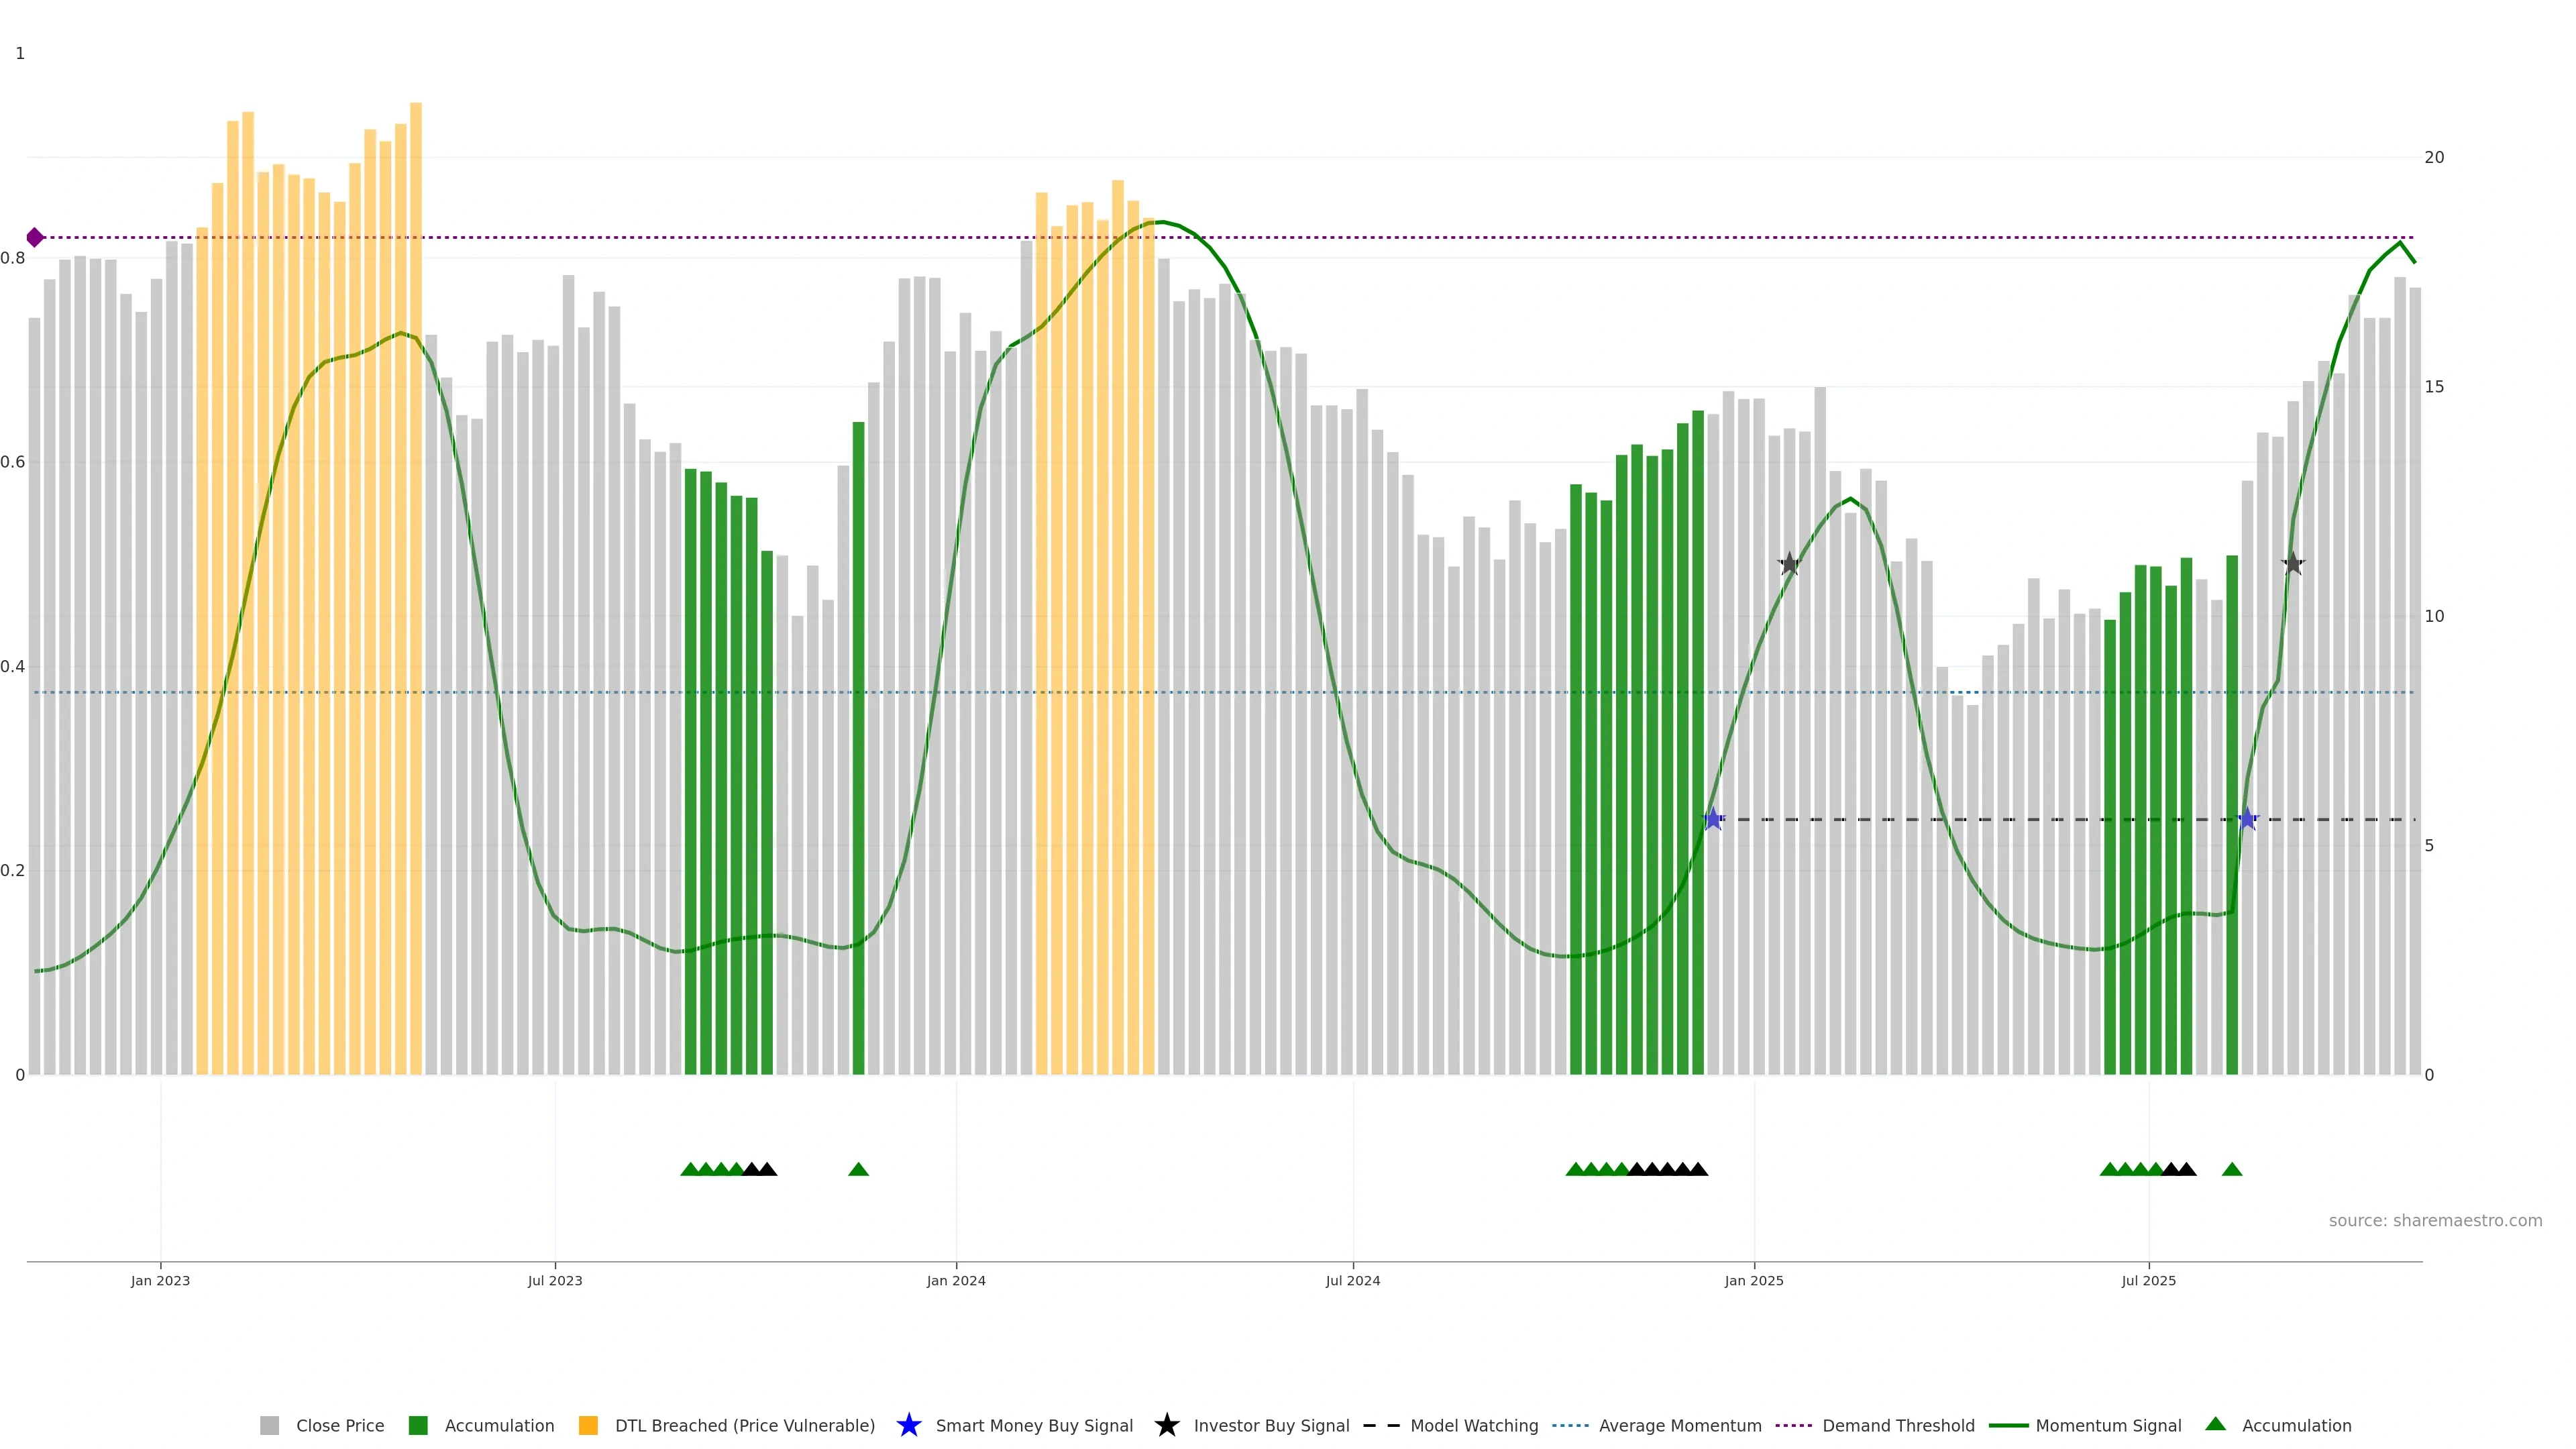Click the Jul 2025 axis label

tap(2148, 1280)
